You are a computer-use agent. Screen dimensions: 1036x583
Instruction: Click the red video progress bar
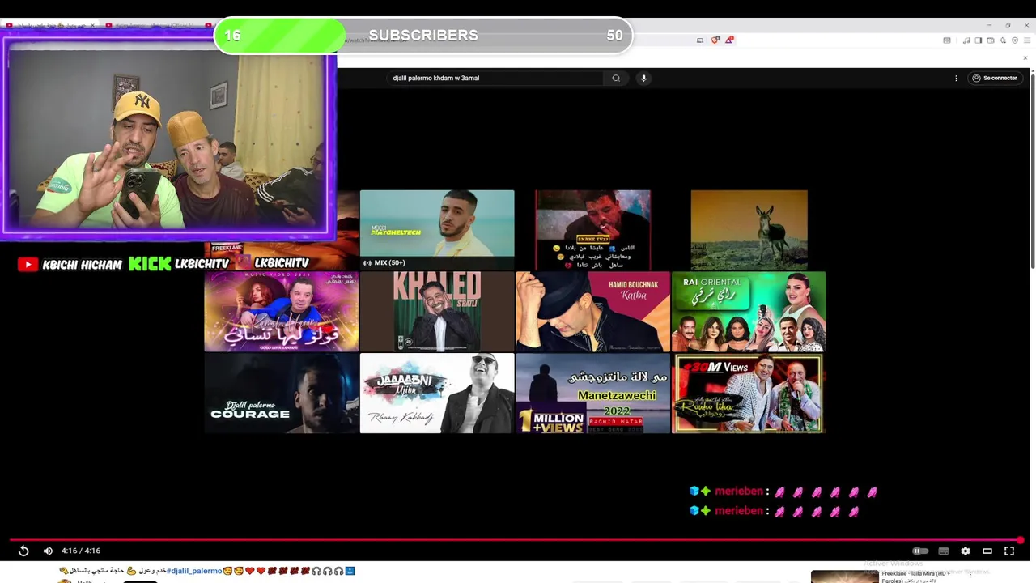coord(515,540)
